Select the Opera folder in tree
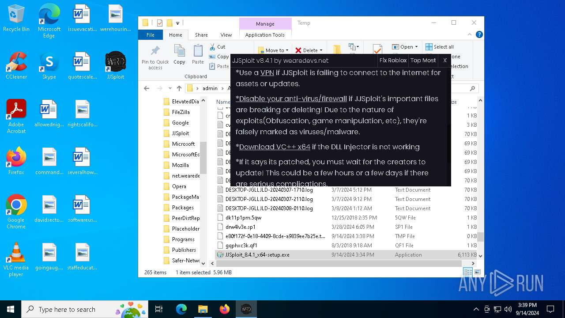This screenshot has height=318, width=565. [x=179, y=186]
